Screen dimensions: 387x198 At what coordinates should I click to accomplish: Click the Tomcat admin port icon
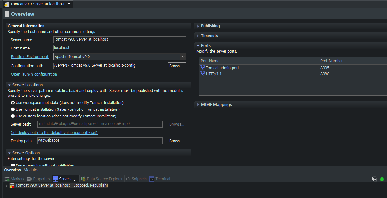203,68
